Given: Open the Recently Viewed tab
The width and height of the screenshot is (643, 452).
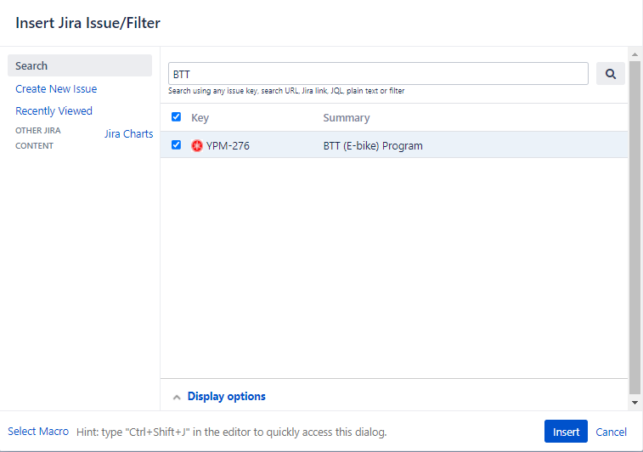Looking at the screenshot, I should tap(54, 110).
